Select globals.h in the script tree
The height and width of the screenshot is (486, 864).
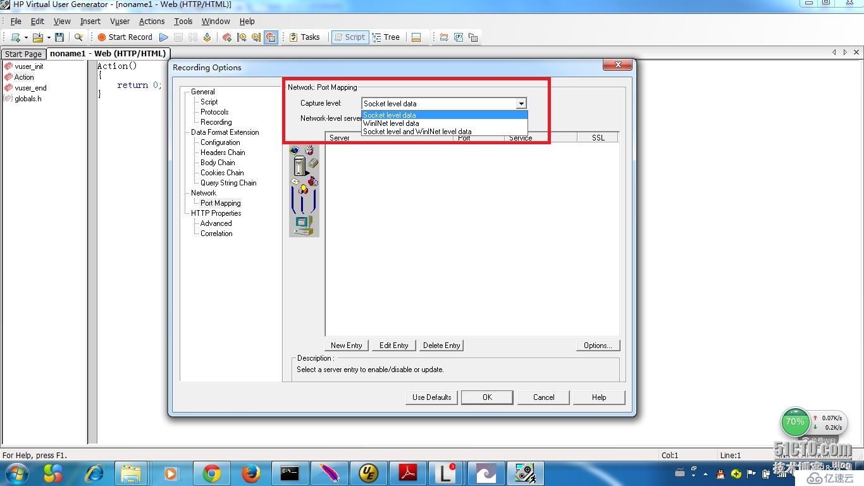pyautogui.click(x=28, y=99)
